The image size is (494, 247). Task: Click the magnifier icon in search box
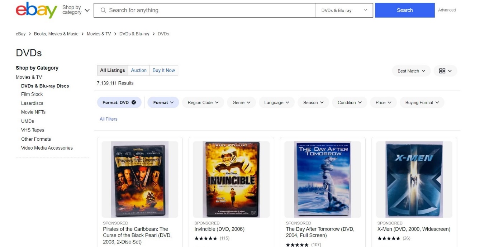pyautogui.click(x=103, y=10)
